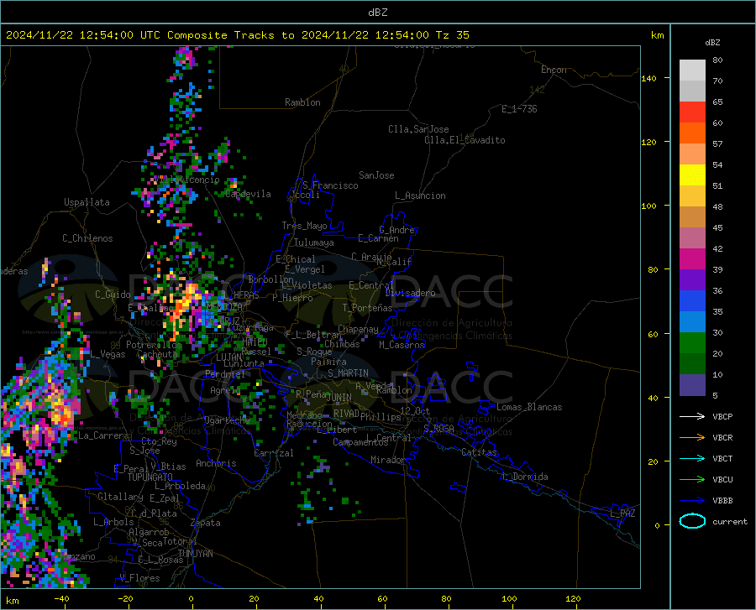Click the green VBCU arrow legend icon
The height and width of the screenshot is (610, 756).
(x=692, y=480)
